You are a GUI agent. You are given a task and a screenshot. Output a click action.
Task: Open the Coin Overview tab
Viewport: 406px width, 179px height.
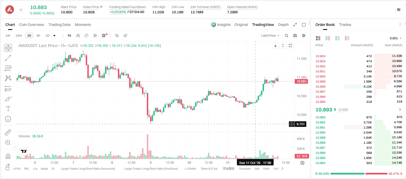[32, 25]
